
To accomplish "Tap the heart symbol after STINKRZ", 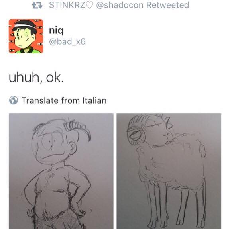I will click(x=89, y=5).
